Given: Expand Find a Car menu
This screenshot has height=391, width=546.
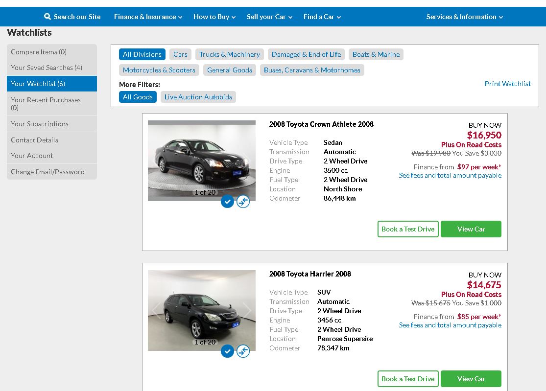Looking at the screenshot, I should [x=322, y=17].
